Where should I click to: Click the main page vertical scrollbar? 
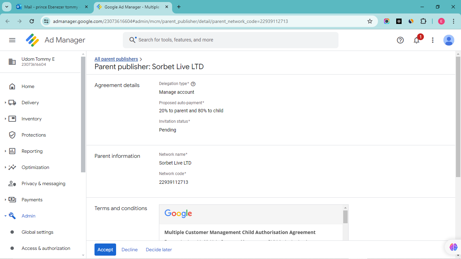(x=458, y=117)
